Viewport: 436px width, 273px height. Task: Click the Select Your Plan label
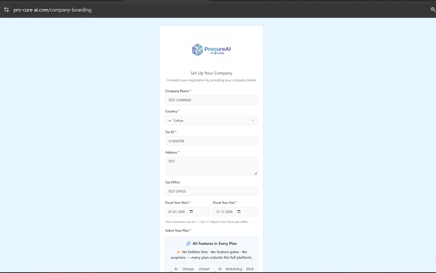(178, 230)
